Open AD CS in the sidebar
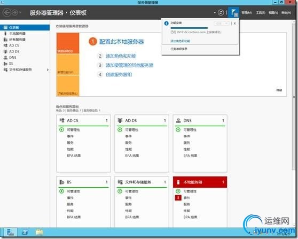 pyautogui.click(x=25, y=45)
